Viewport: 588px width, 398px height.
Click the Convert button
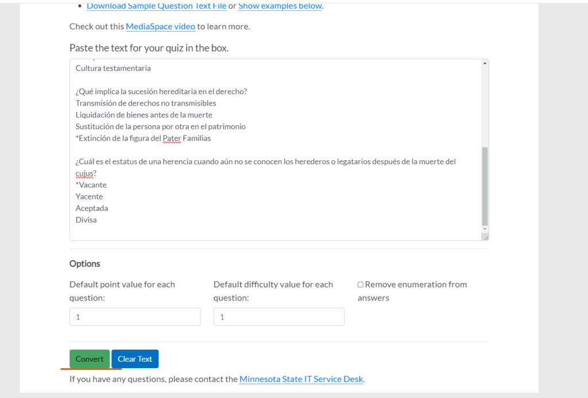[x=90, y=359]
